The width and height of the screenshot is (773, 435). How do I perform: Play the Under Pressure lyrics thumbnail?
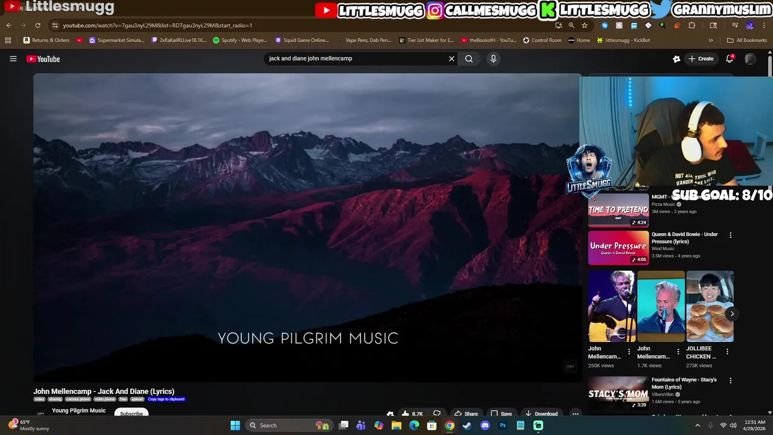[618, 248]
